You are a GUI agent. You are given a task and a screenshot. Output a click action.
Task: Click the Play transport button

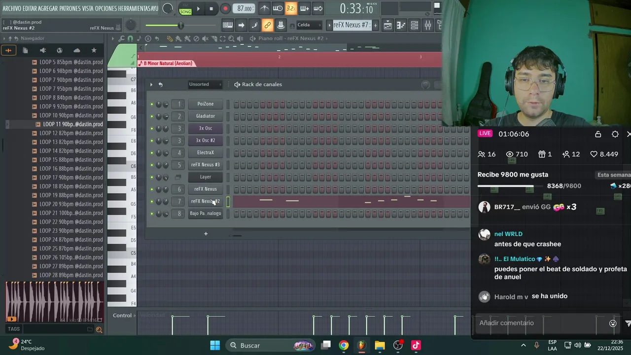(198, 9)
